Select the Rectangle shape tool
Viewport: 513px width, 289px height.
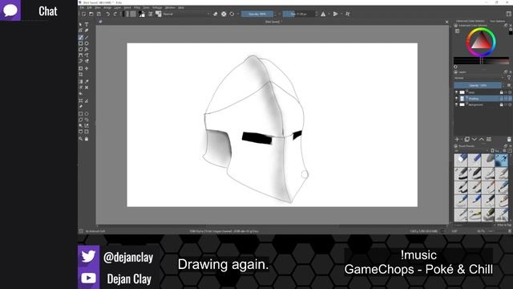[81, 43]
